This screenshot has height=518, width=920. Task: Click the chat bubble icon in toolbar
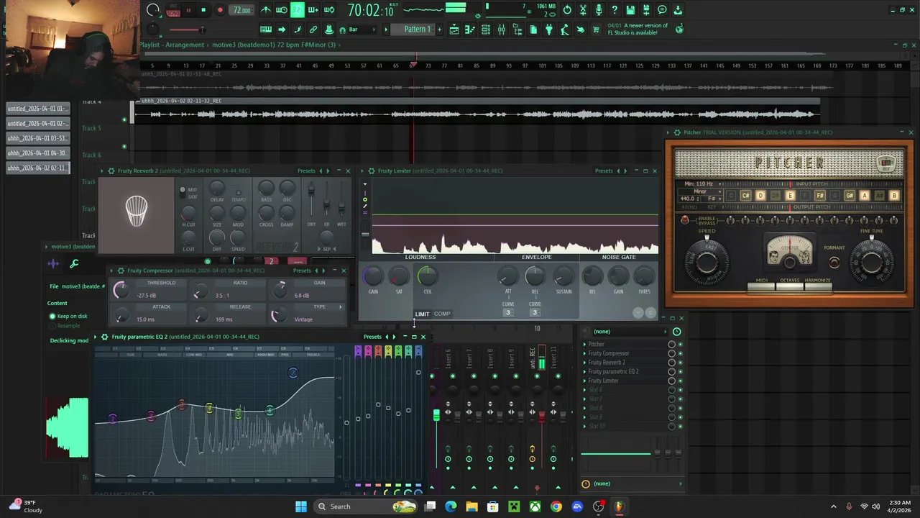[x=662, y=10]
